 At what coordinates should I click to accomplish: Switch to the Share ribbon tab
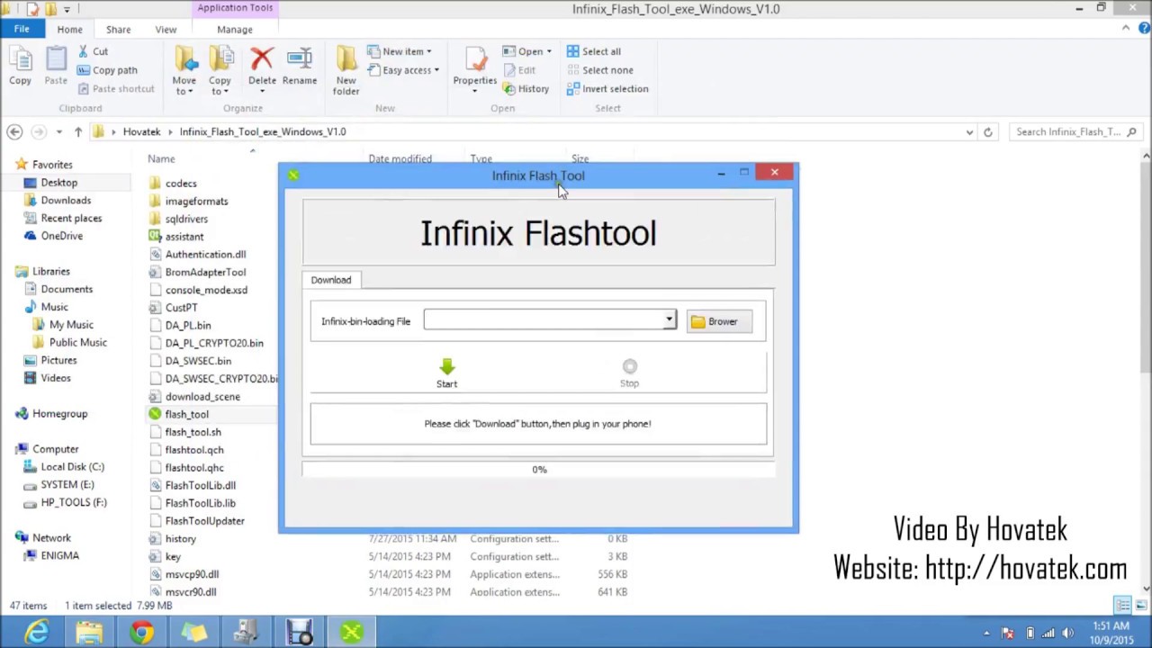[x=118, y=29]
